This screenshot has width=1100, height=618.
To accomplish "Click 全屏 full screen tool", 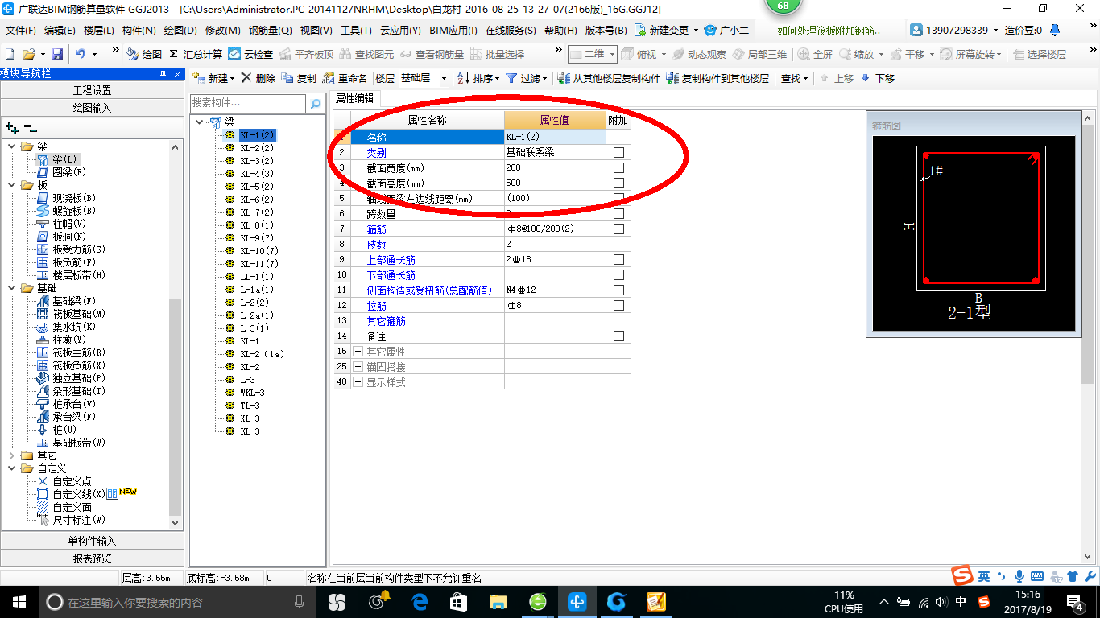I will click(815, 54).
